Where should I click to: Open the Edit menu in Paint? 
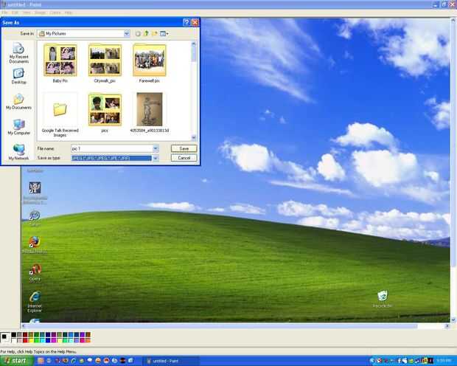(x=15, y=13)
